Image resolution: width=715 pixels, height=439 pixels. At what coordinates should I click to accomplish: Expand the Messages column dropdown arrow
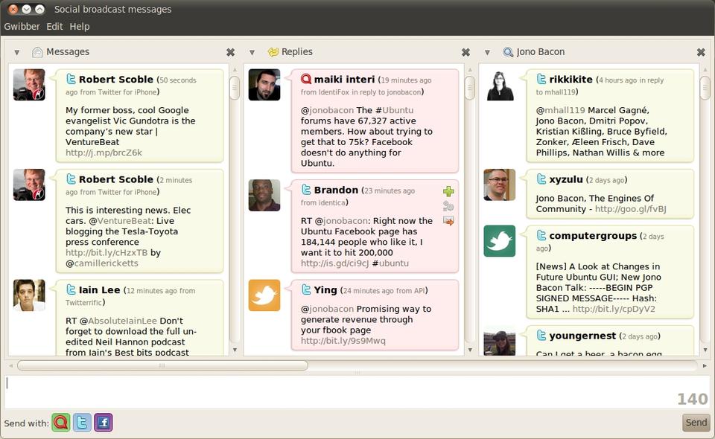(16, 52)
